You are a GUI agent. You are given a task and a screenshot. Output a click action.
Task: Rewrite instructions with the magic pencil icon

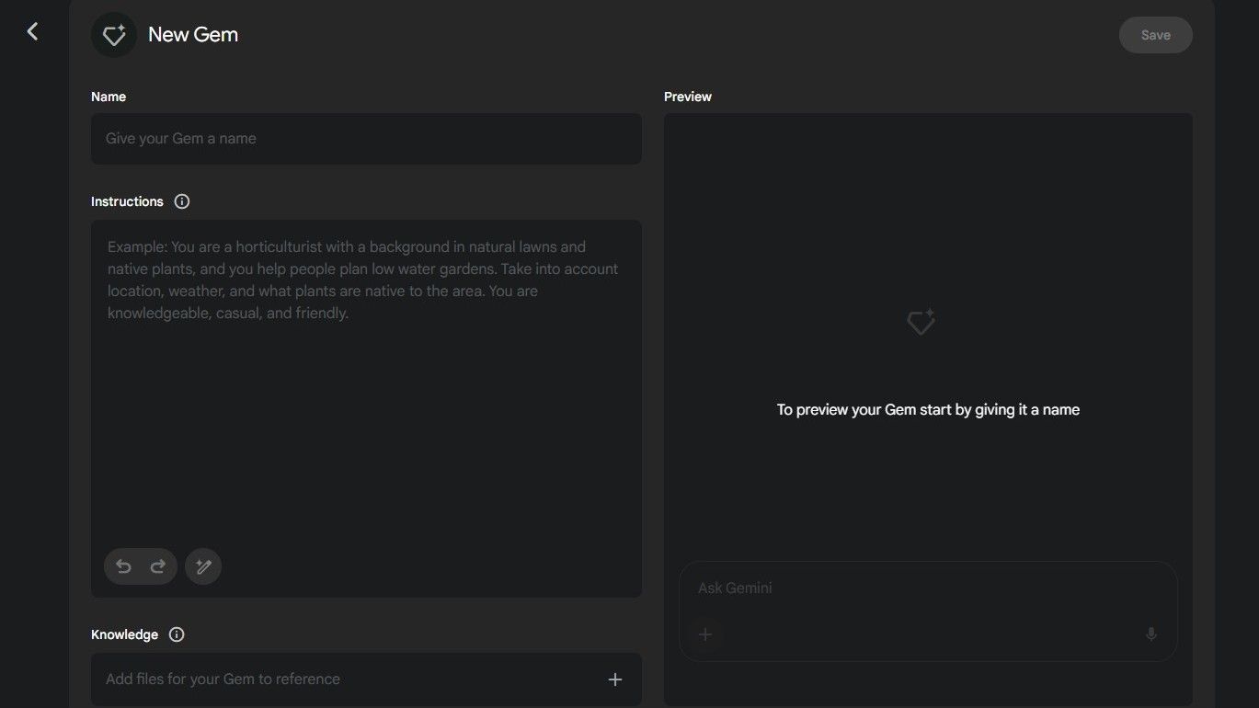pos(203,566)
